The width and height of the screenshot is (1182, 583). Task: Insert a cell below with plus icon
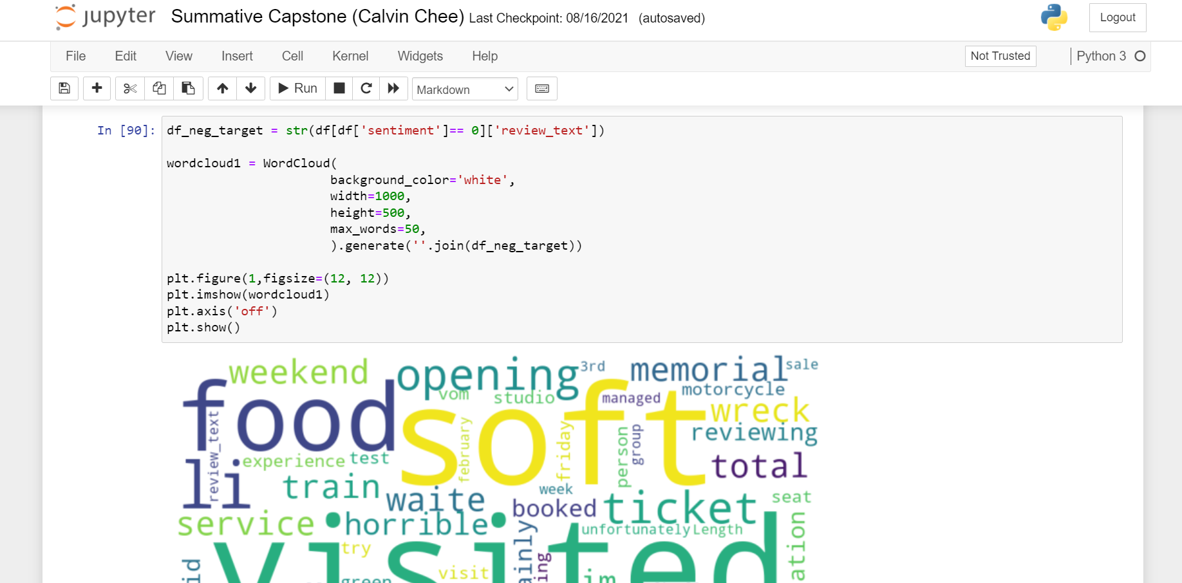pos(97,89)
